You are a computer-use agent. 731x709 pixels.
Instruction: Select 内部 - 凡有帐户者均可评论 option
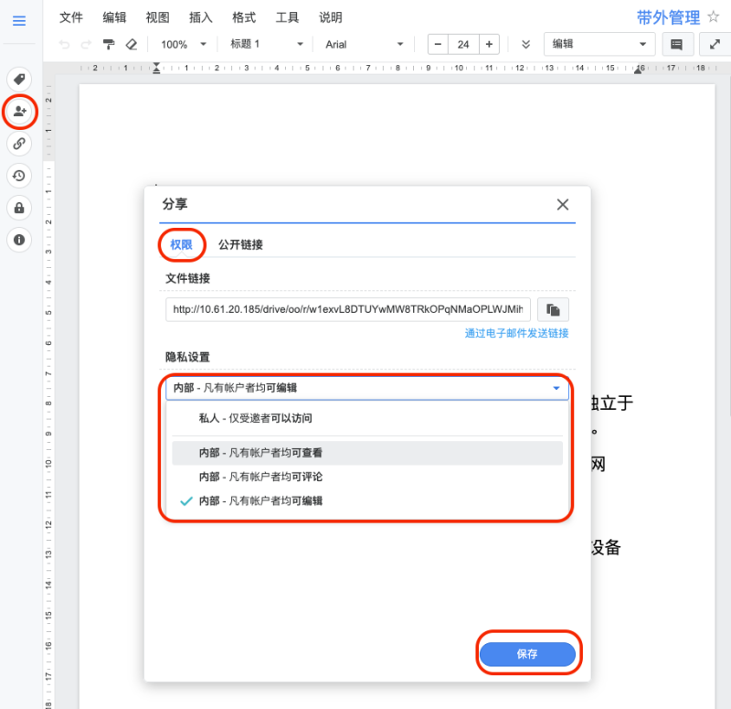coord(367,477)
